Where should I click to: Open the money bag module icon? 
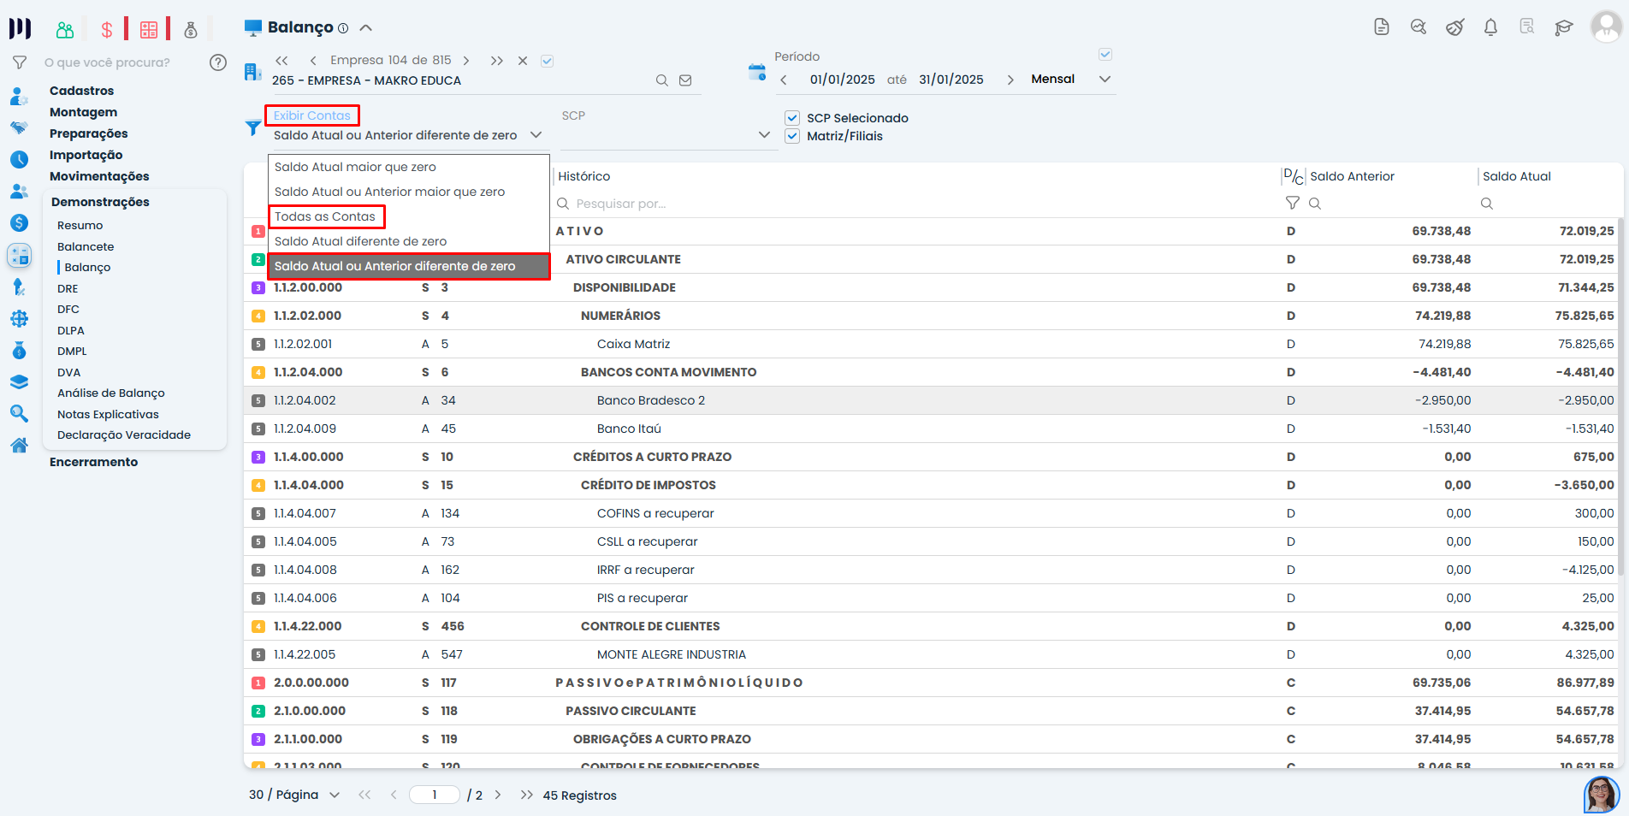coord(191,30)
